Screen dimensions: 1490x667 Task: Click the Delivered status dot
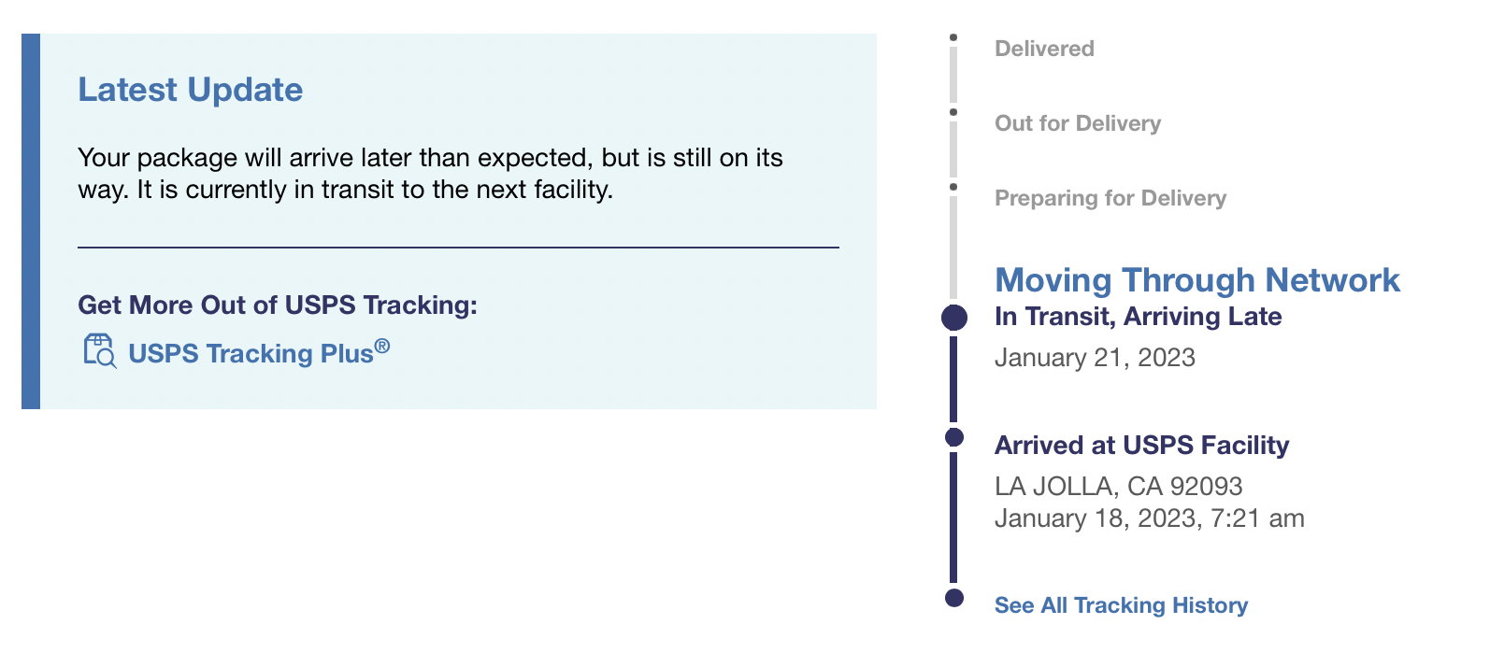click(x=953, y=37)
